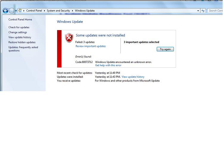223x146 pixels.
Task: Click the 3 important updates selected text
Action: 141,42
